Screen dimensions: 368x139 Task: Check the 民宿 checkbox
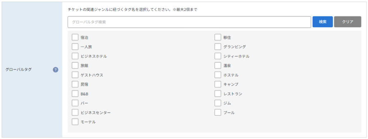(x=75, y=84)
